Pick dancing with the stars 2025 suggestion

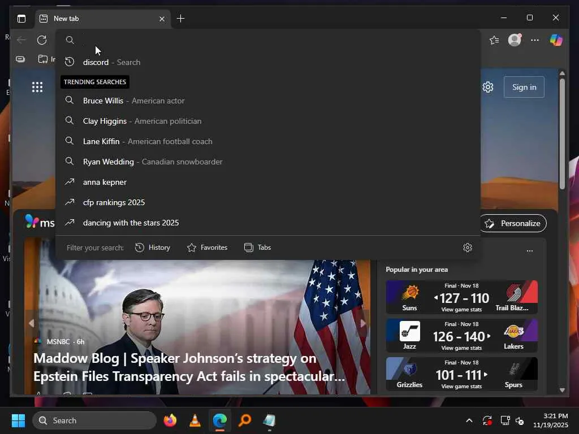pyautogui.click(x=269, y=223)
